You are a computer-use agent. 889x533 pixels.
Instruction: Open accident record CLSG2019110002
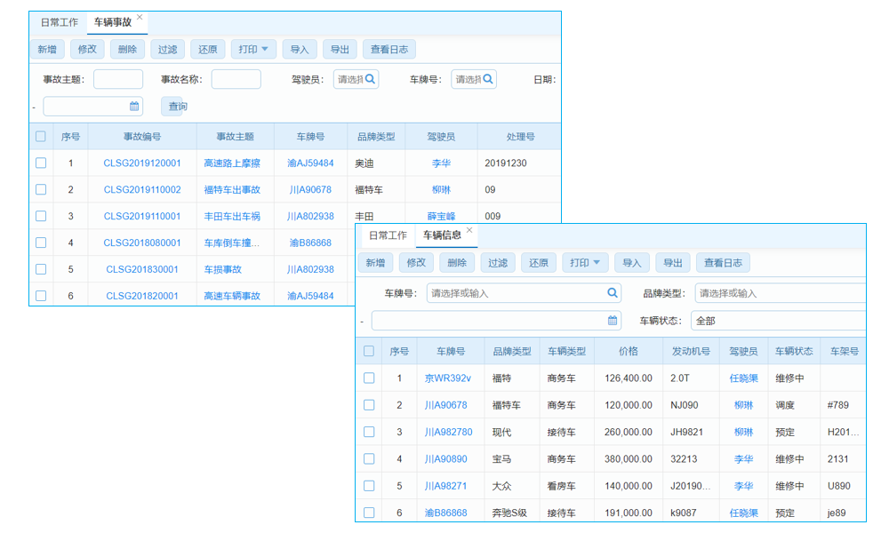tap(144, 189)
